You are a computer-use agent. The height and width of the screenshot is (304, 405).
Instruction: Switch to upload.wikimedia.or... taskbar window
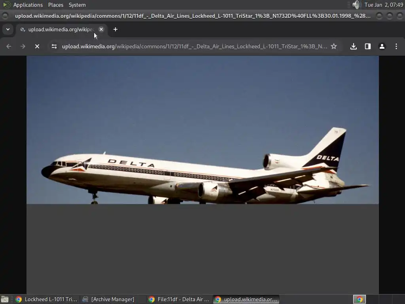[x=246, y=299]
